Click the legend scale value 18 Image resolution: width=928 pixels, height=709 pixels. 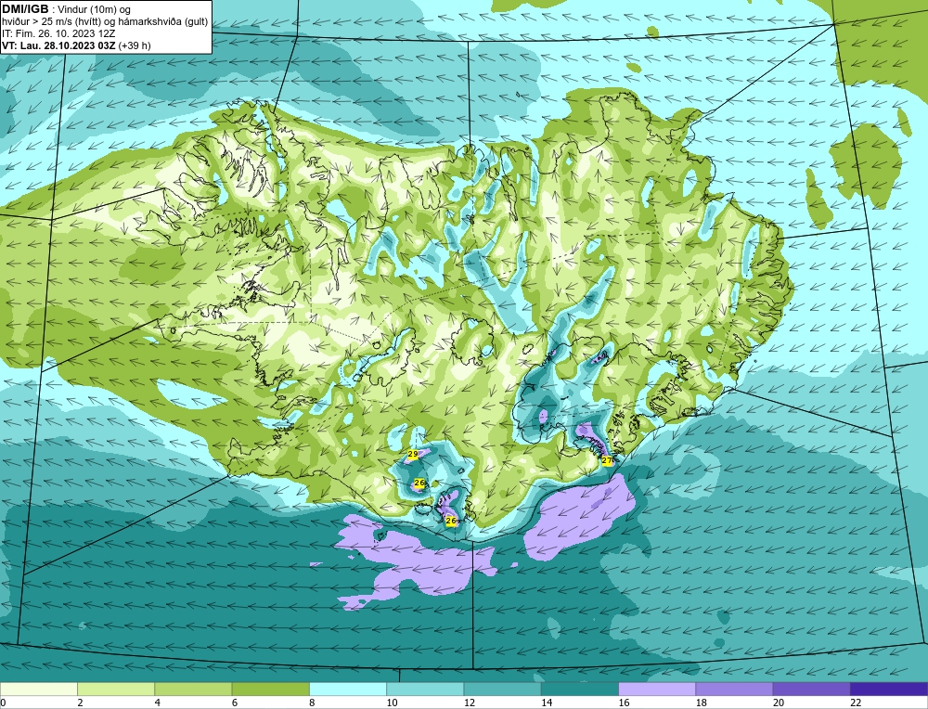click(x=701, y=703)
